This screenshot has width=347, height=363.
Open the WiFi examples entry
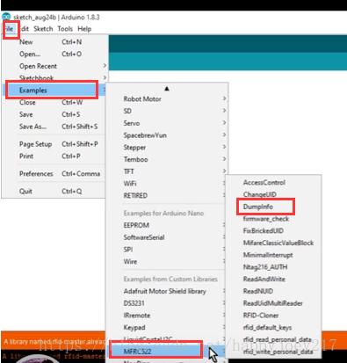point(166,184)
